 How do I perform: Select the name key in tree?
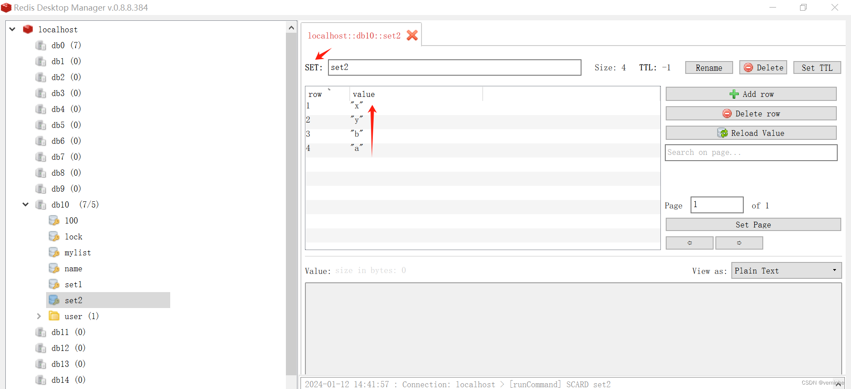(73, 269)
